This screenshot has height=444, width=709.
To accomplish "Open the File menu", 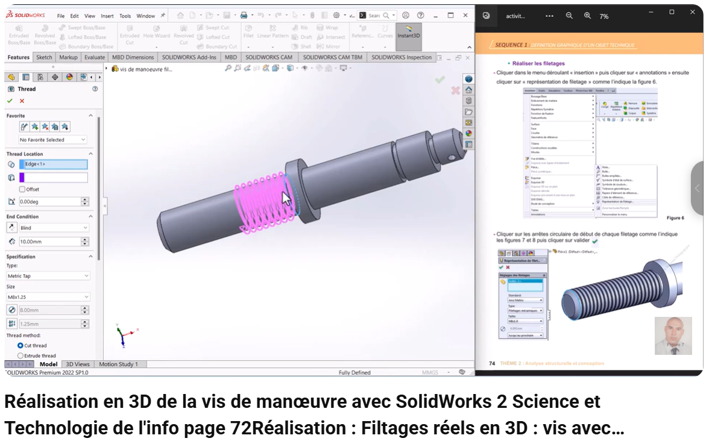I will click(60, 16).
